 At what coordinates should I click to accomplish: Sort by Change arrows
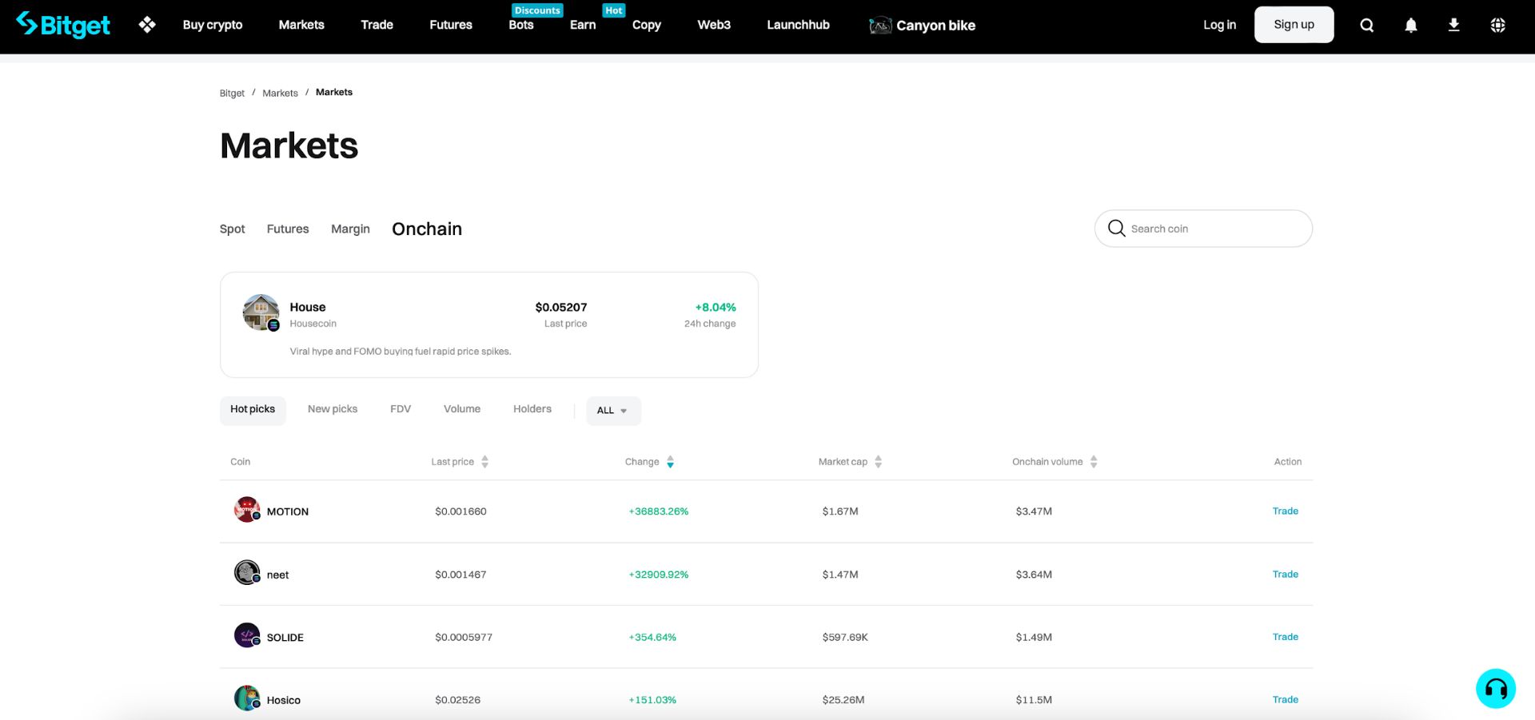point(671,462)
